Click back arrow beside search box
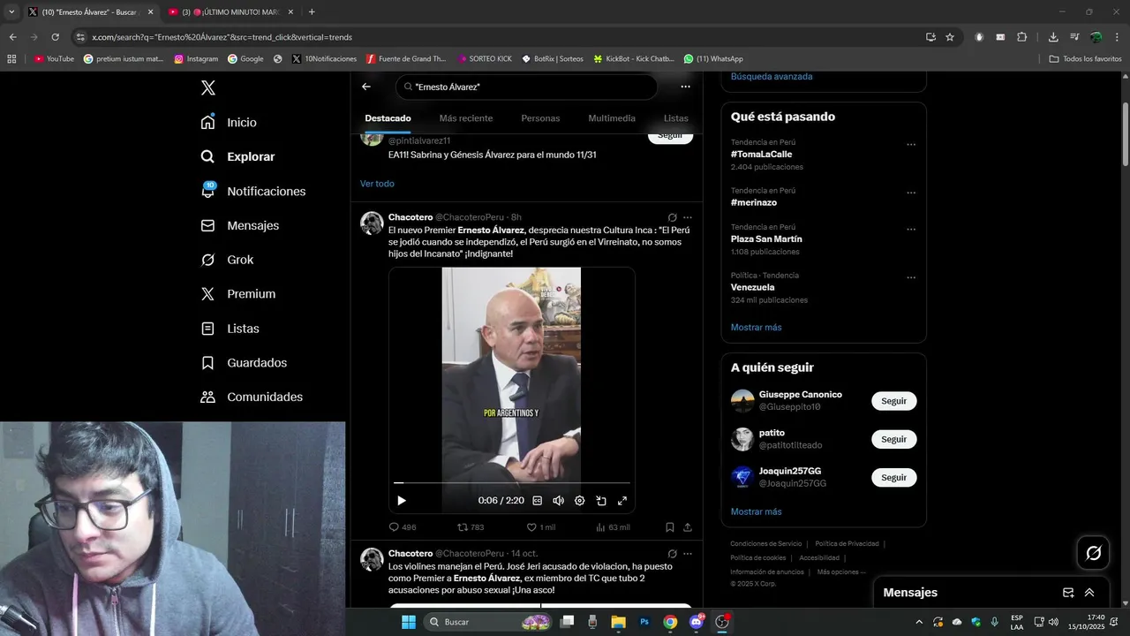 pyautogui.click(x=366, y=87)
